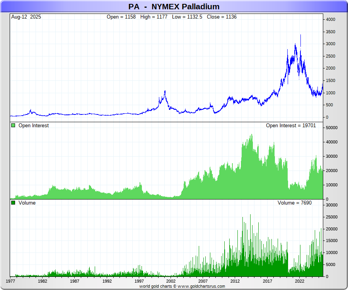This screenshot has width=348, height=290.
Task: Click the 1977 year label
Action: pyautogui.click(x=10, y=281)
